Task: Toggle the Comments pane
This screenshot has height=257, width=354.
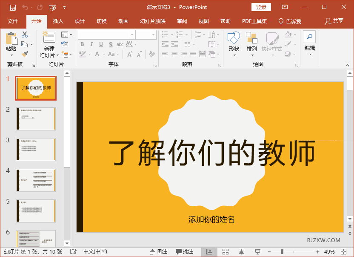Action: coord(184,252)
